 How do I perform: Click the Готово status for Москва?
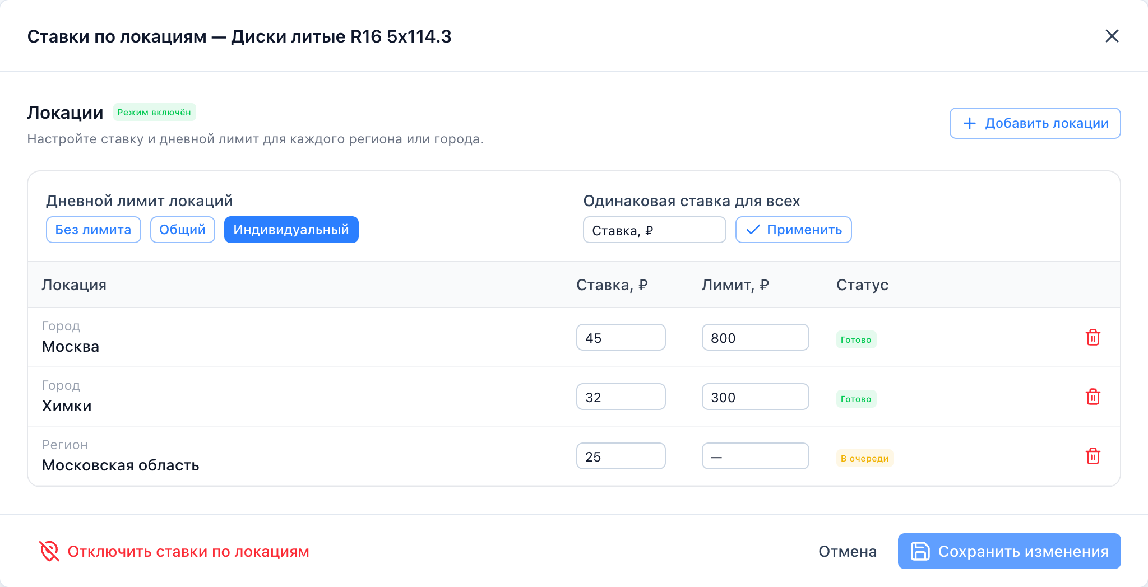tap(856, 339)
